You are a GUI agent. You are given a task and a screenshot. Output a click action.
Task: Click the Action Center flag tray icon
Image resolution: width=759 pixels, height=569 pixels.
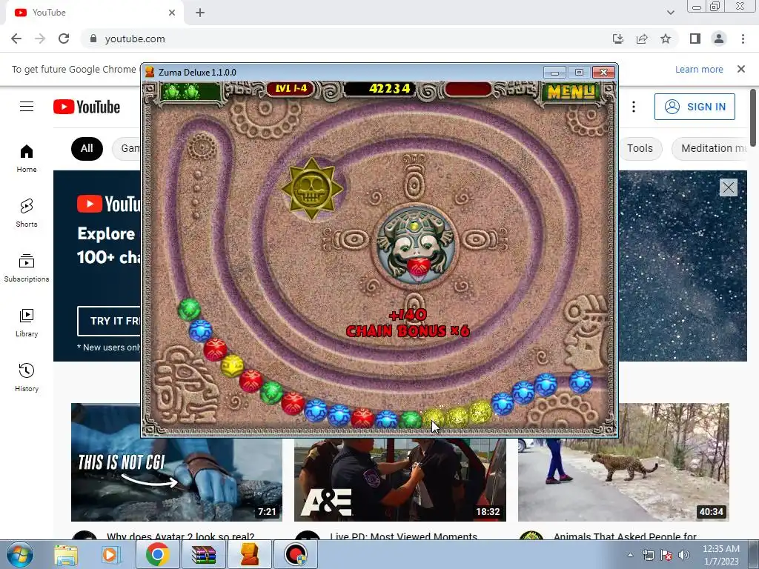pos(666,555)
